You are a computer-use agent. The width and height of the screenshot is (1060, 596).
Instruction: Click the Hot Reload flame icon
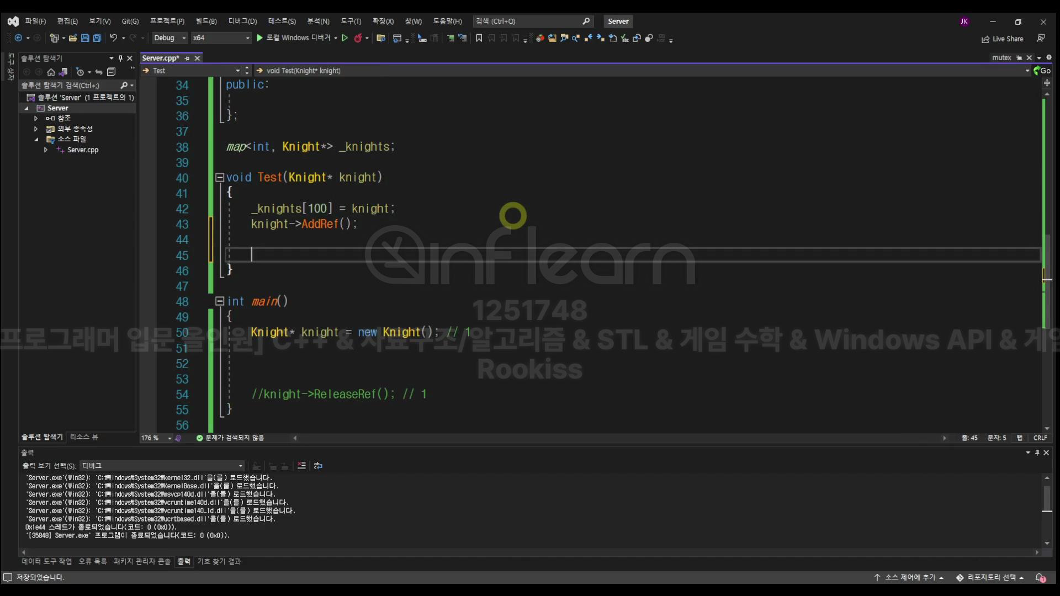(358, 38)
